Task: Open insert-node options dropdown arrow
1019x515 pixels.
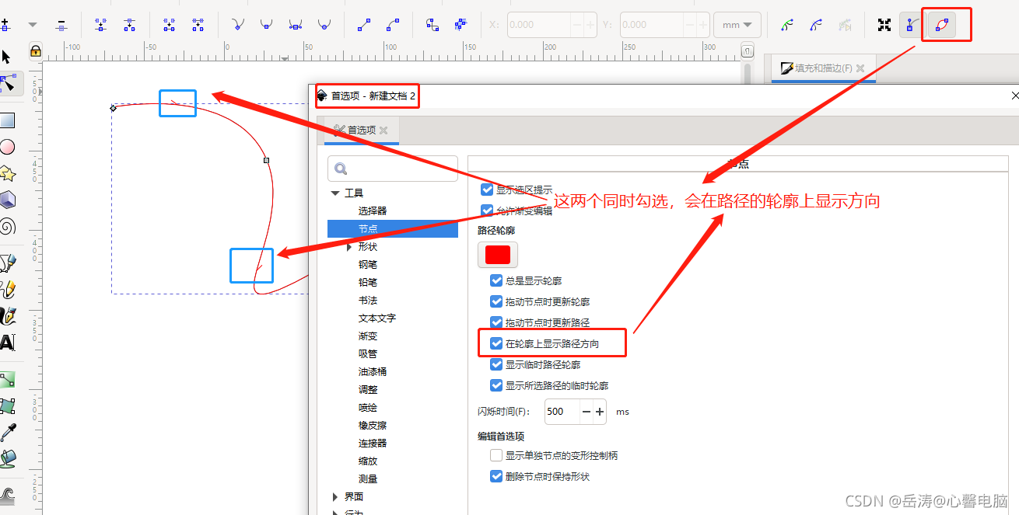Action: [x=33, y=25]
